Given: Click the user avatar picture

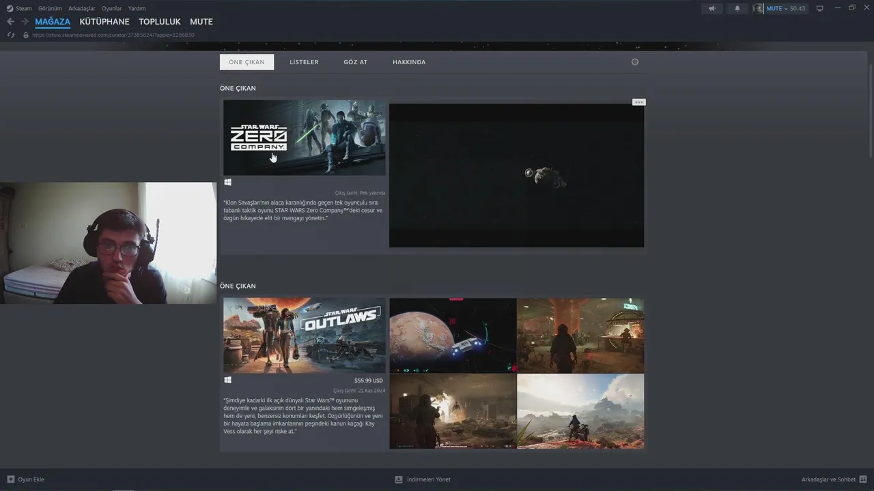Looking at the screenshot, I should [758, 8].
